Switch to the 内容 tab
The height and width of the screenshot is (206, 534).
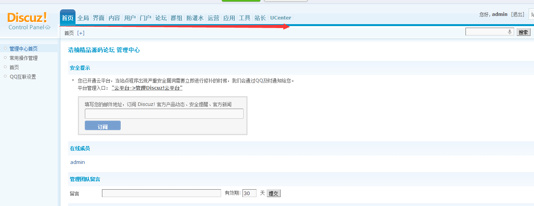[114, 18]
